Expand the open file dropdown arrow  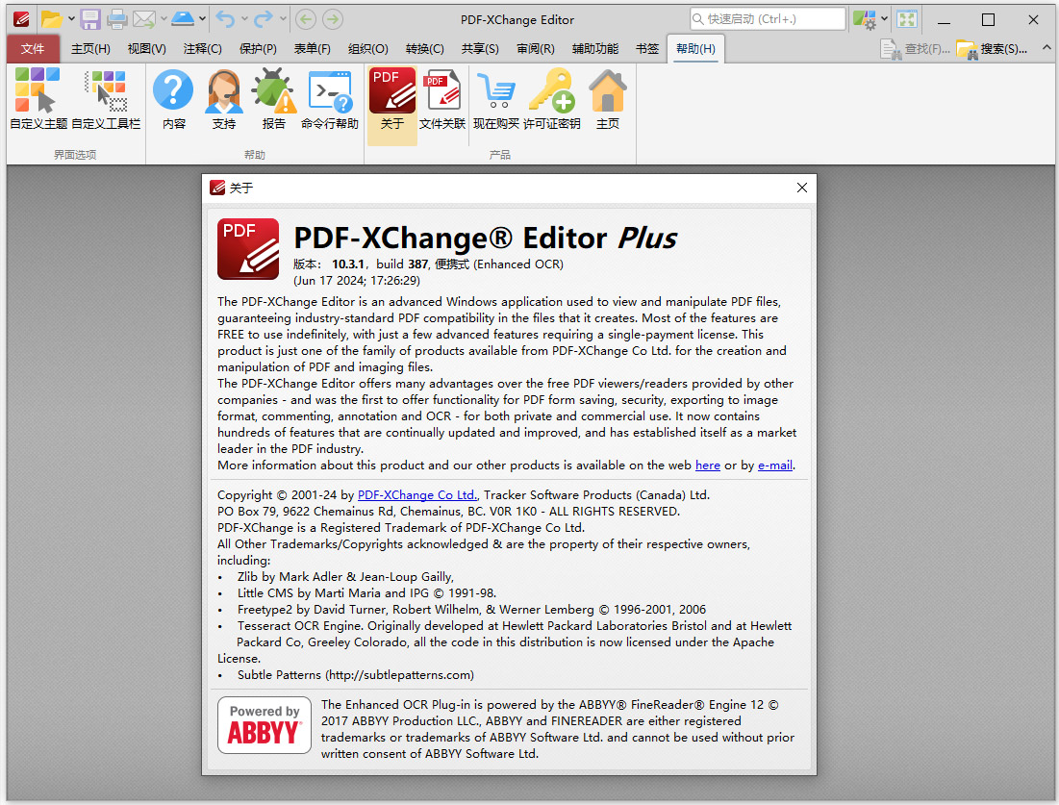(x=71, y=18)
